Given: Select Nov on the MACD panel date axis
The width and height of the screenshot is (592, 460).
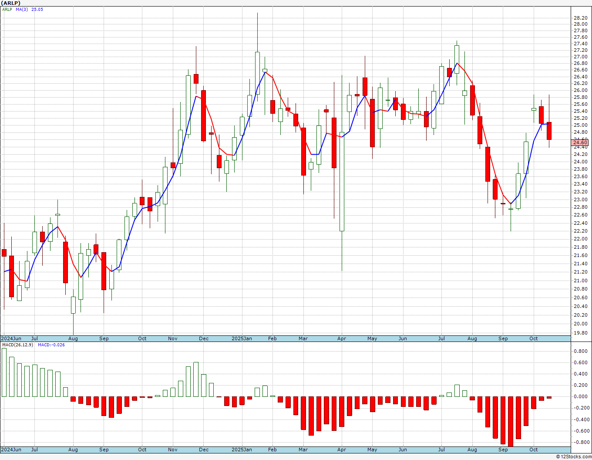Looking at the screenshot, I should pos(172,450).
